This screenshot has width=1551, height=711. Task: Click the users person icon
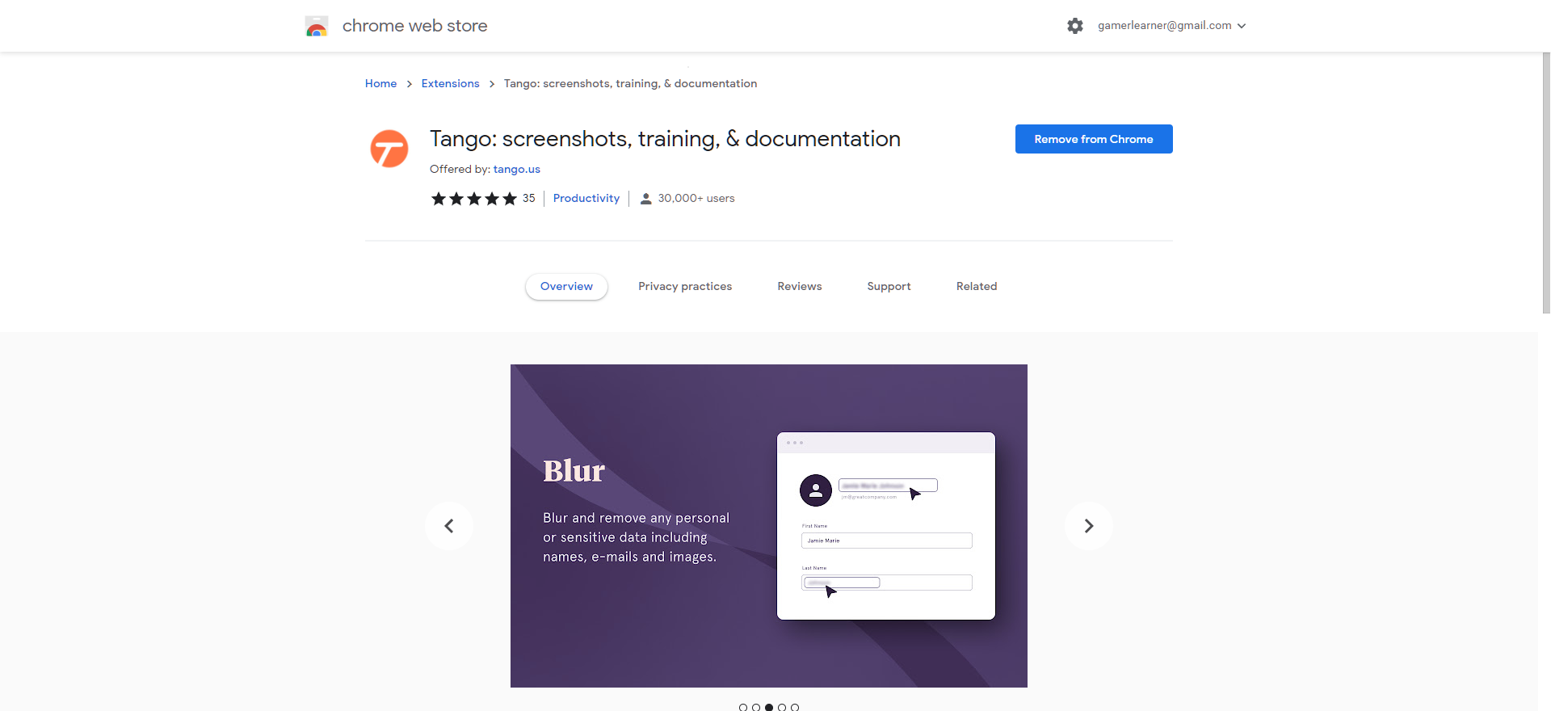pyautogui.click(x=646, y=199)
